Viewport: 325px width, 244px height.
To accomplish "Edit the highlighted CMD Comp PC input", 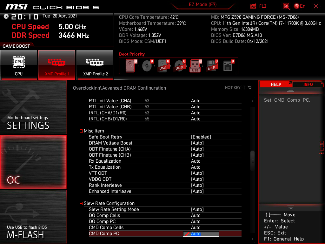I will tap(201, 234).
